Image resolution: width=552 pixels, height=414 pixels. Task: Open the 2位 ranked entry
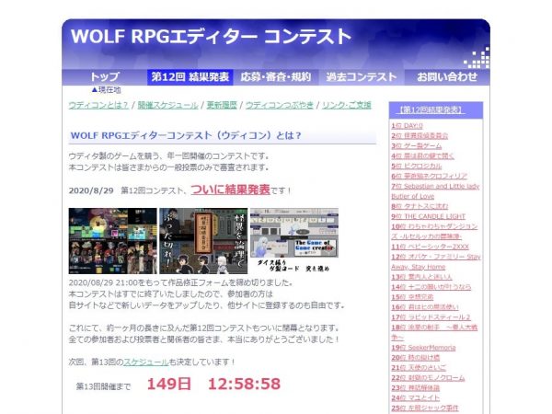click(x=420, y=135)
